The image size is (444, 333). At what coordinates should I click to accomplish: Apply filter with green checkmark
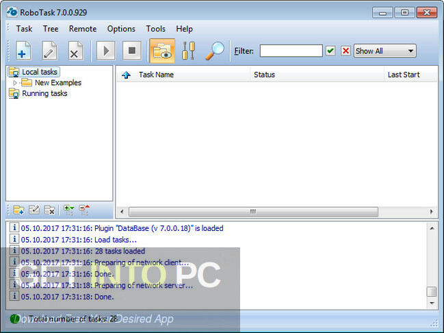(330, 51)
